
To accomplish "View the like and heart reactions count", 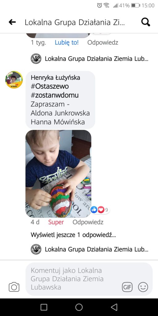I will (100, 210).
